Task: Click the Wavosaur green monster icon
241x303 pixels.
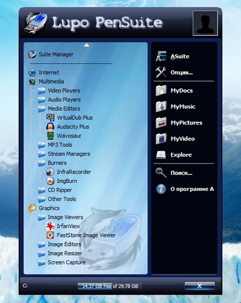Action: [x=50, y=136]
